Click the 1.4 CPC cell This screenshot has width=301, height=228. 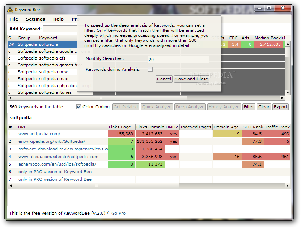pos(234,44)
